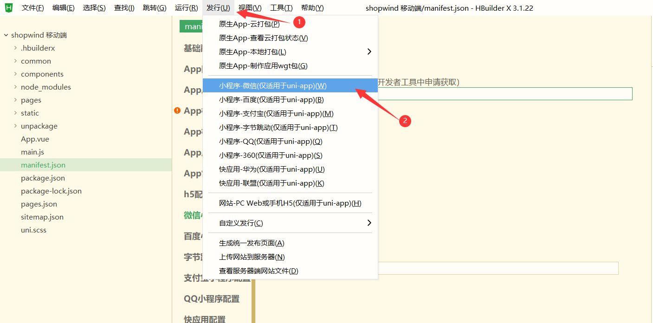Open main.js in the project tree
The height and width of the screenshot is (323, 653).
coord(32,152)
